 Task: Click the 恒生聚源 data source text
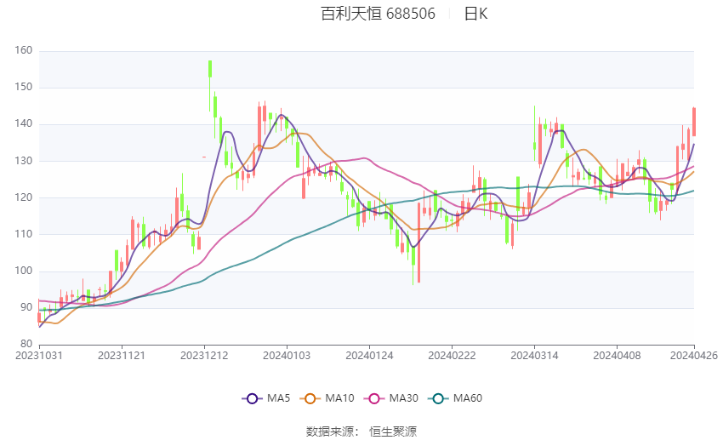click(393, 431)
